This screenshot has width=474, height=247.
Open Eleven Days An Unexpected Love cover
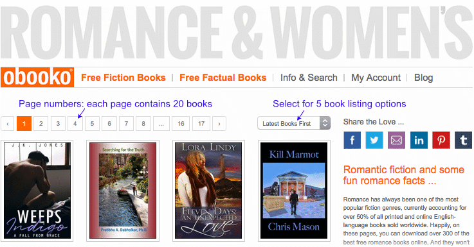point(208,191)
